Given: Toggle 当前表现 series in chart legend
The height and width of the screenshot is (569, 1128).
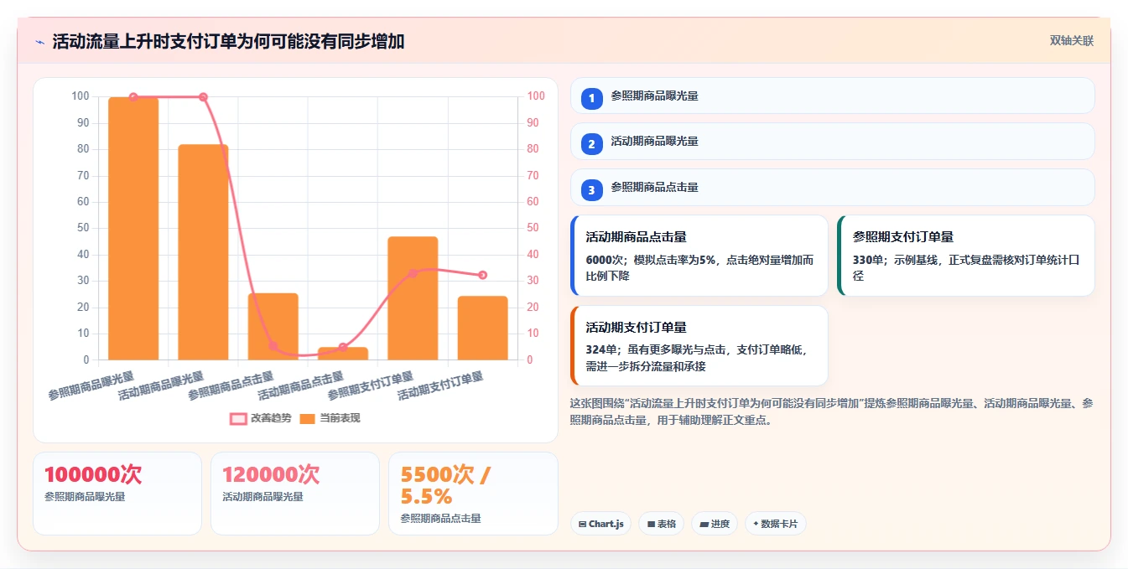Looking at the screenshot, I should 330,418.
